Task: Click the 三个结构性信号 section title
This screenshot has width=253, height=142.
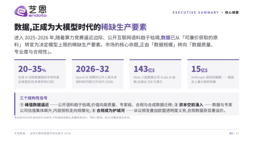Action: (x=34, y=98)
